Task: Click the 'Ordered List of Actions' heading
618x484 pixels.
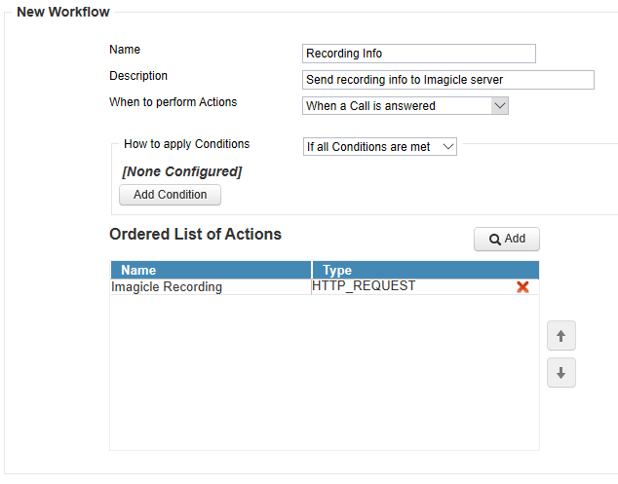Action: [x=195, y=234]
